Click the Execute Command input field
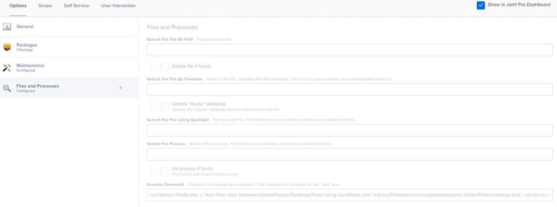Viewport: 557px width, 207px height. pos(350,195)
